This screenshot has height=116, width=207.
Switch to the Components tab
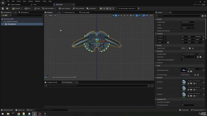click(7, 12)
